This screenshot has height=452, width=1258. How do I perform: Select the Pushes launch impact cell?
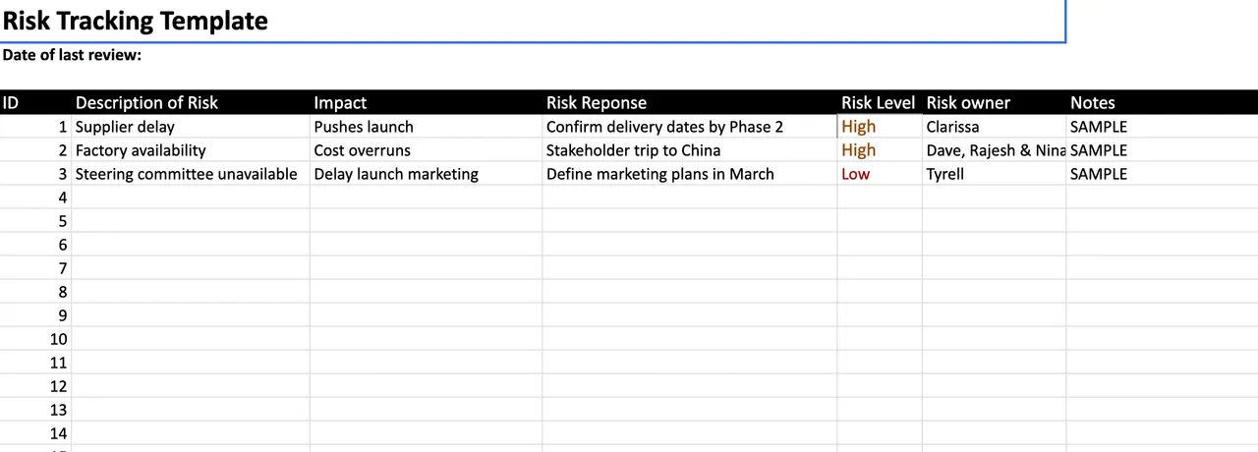click(x=427, y=127)
